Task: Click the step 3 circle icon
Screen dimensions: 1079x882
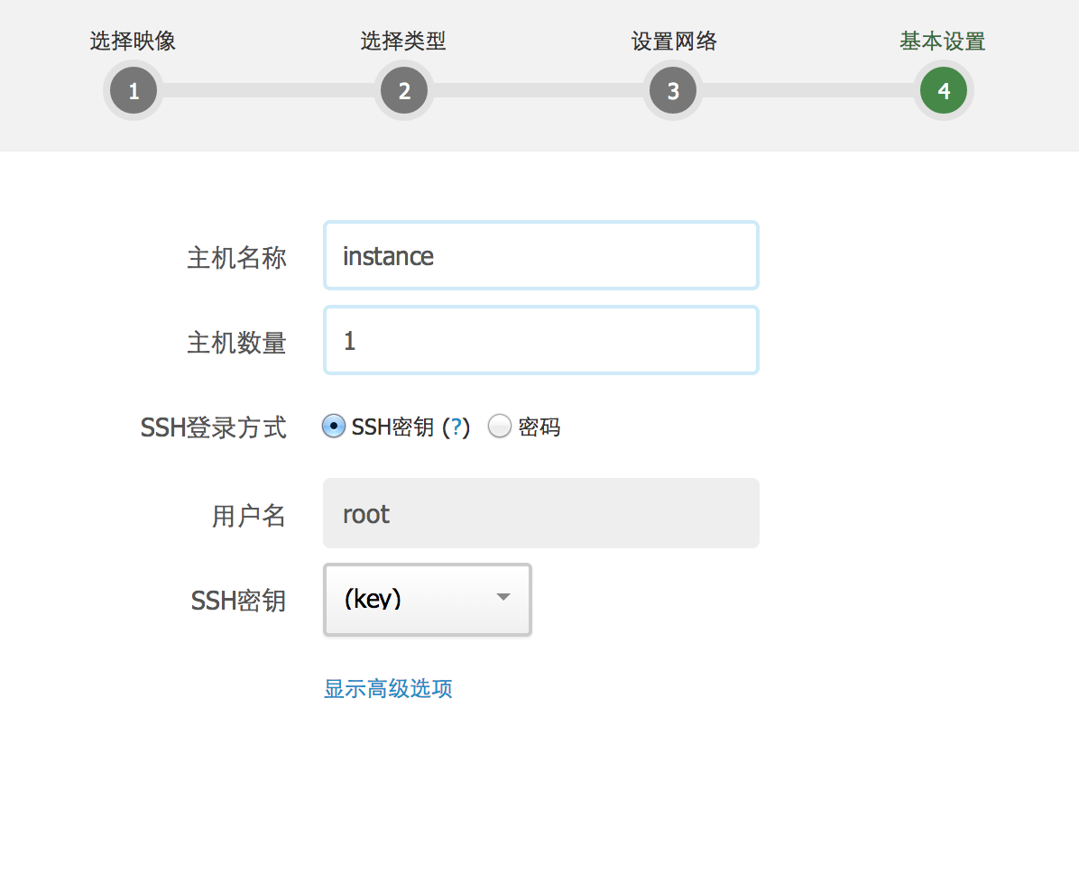Action: pos(673,91)
